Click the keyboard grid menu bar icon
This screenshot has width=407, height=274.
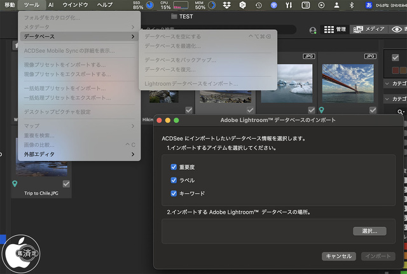pos(305,5)
